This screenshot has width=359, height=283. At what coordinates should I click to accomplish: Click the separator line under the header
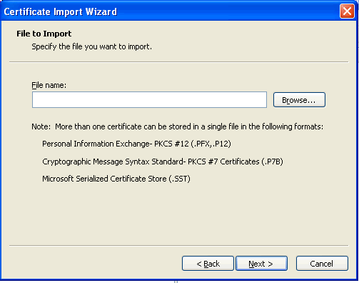point(179,62)
